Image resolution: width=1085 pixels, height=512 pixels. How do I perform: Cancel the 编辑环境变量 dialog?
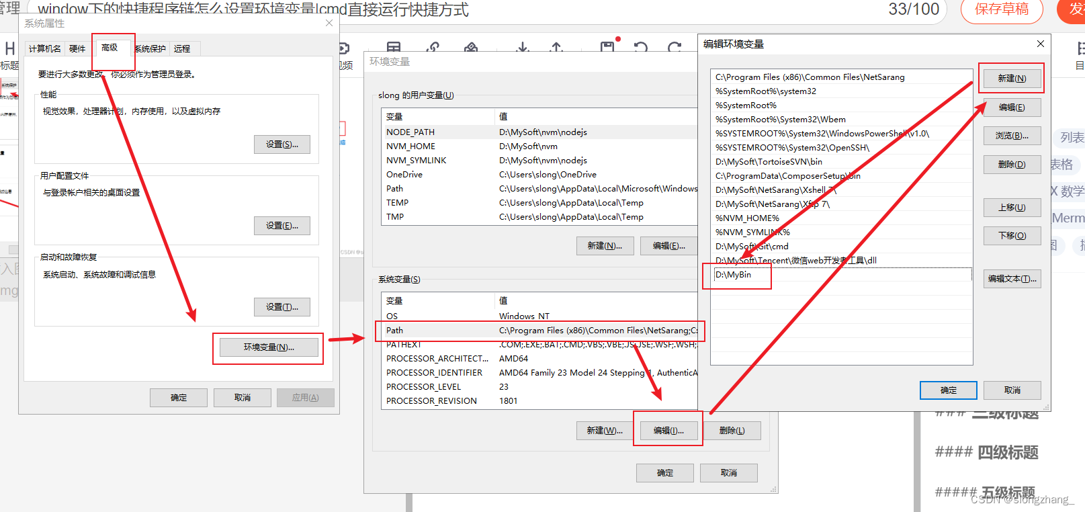click(x=1012, y=390)
